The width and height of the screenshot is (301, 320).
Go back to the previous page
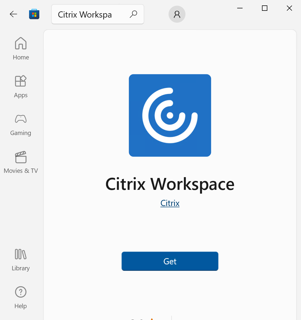tap(13, 14)
